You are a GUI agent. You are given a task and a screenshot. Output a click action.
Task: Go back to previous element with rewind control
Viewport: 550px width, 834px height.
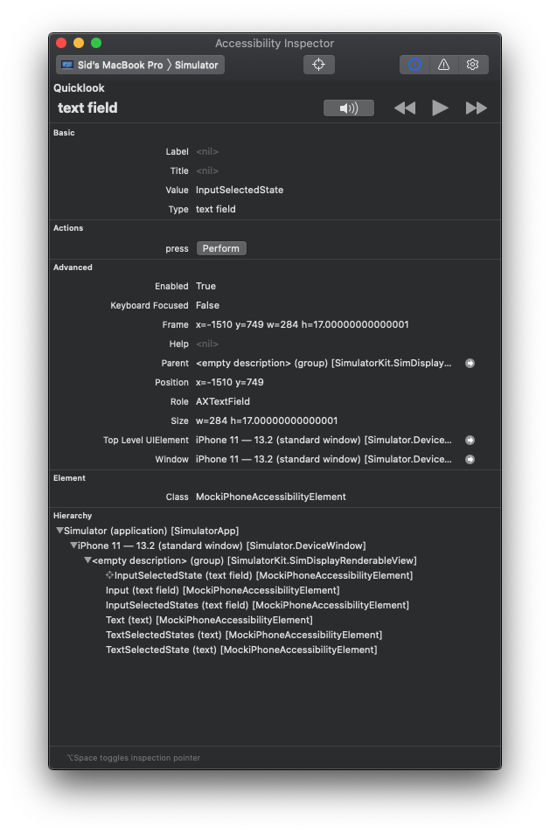pos(404,107)
